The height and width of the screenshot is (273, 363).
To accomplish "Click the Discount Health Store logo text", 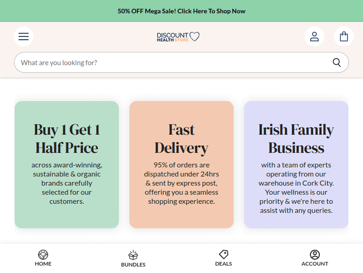I will point(172,37).
